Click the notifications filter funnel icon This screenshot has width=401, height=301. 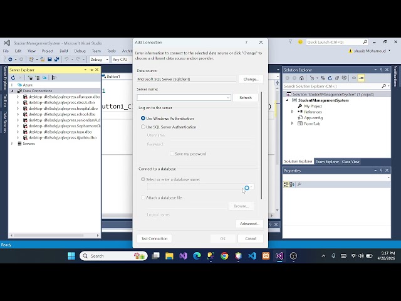tap(290, 42)
